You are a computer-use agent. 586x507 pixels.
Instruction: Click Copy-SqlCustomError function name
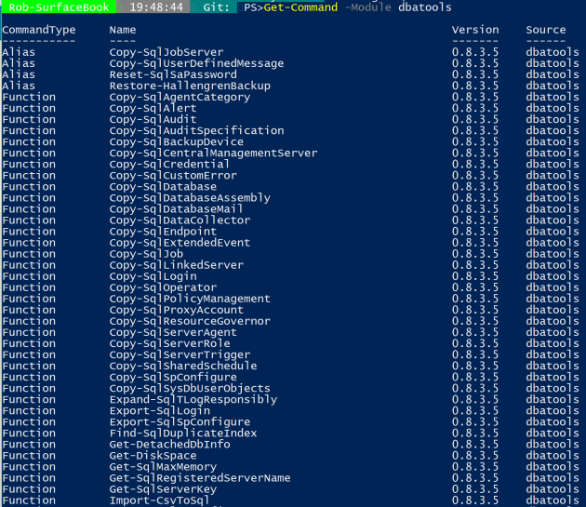pyautogui.click(x=173, y=176)
